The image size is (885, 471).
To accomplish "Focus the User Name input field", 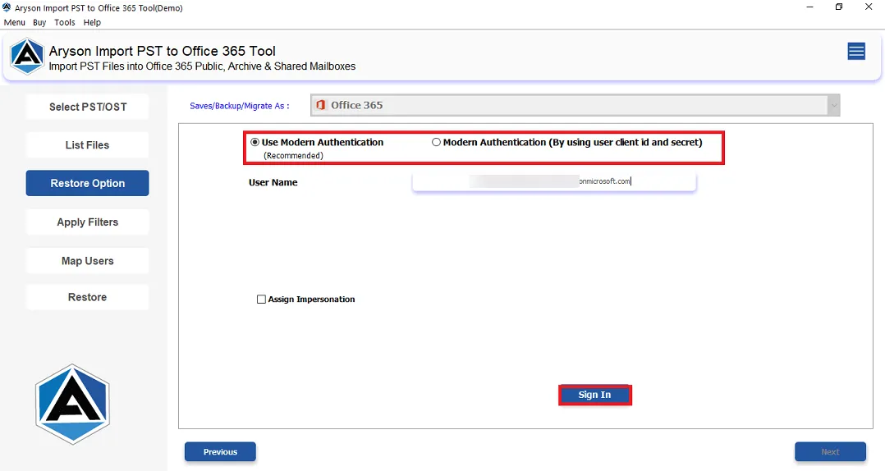I will click(x=554, y=181).
